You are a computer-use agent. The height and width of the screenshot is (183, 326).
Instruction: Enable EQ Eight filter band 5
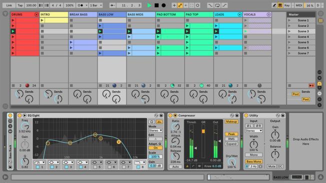click(95, 167)
